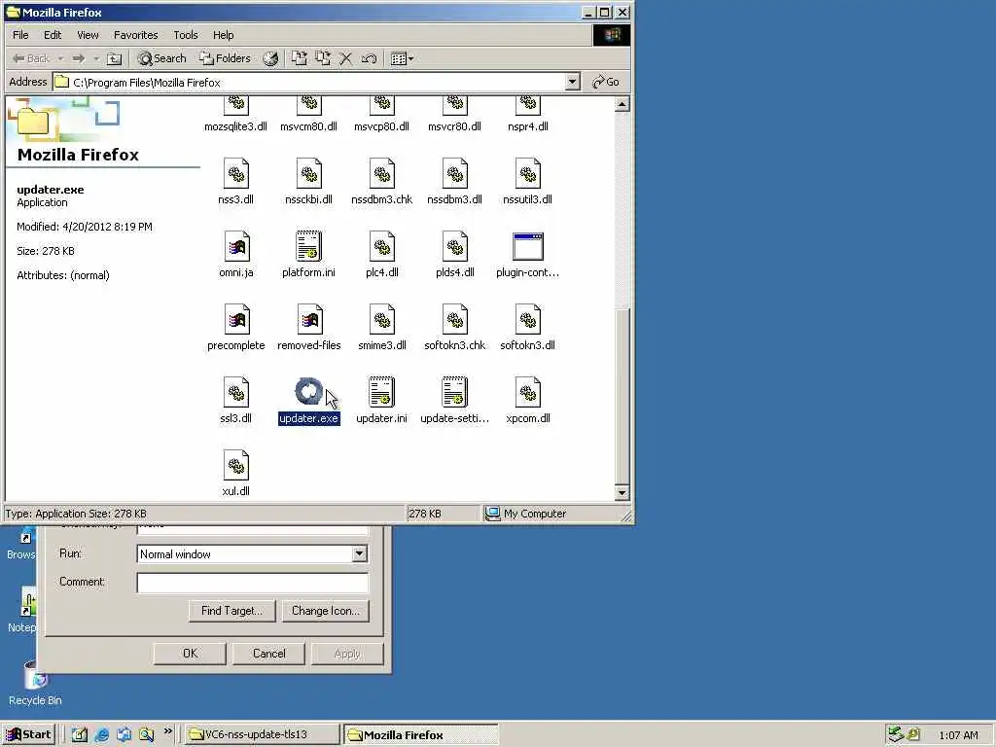This screenshot has height=747, width=996.
Task: Select update-settings file icon
Action: [455, 393]
